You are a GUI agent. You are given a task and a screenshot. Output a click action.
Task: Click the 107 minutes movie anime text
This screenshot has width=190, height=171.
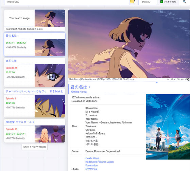click(x=86, y=97)
